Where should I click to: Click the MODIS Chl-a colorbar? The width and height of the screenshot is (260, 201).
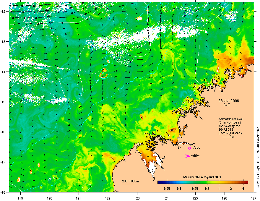(203, 182)
